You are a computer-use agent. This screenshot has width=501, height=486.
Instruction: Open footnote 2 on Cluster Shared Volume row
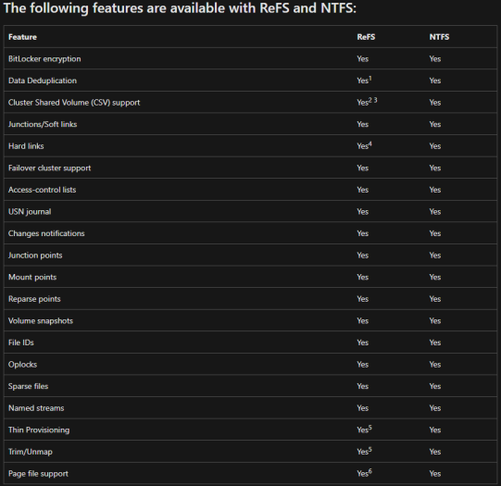pyautogui.click(x=370, y=100)
